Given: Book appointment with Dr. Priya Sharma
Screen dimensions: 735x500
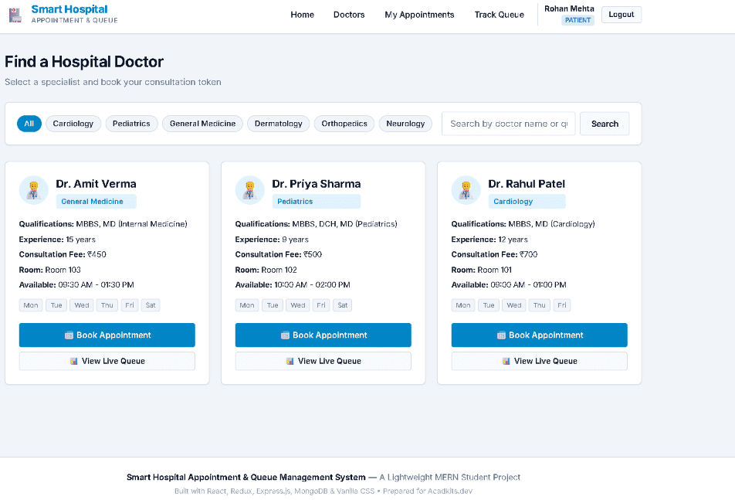Looking at the screenshot, I should point(323,335).
